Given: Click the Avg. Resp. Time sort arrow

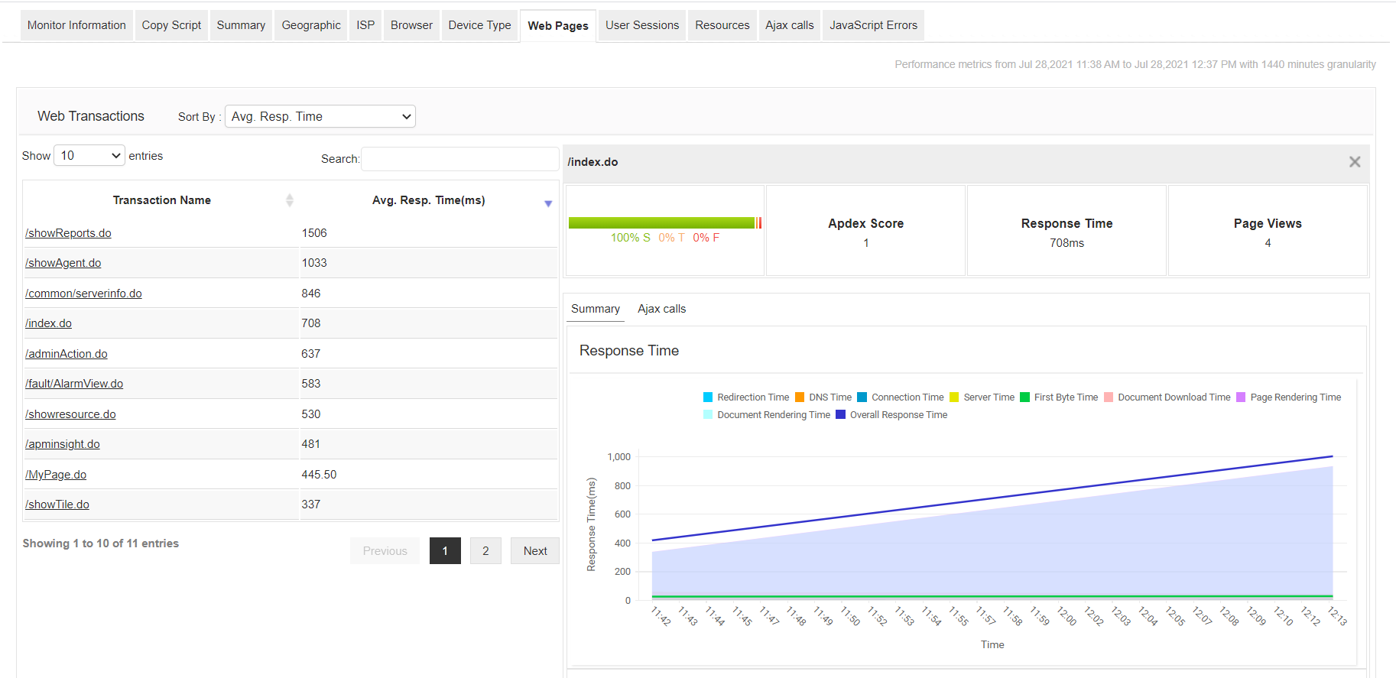Looking at the screenshot, I should [x=547, y=203].
